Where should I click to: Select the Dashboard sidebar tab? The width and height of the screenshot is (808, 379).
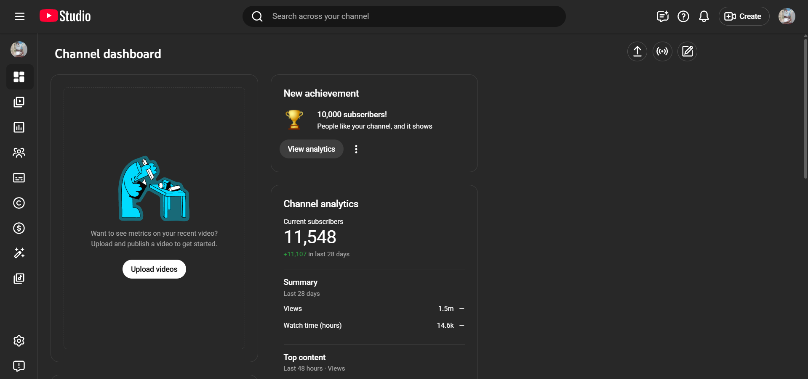point(19,77)
